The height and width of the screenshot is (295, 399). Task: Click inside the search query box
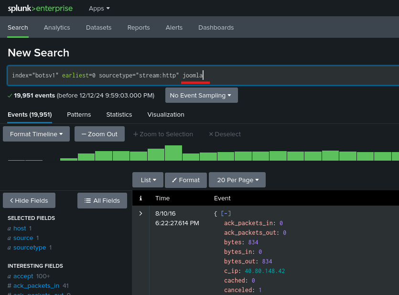click(x=203, y=76)
